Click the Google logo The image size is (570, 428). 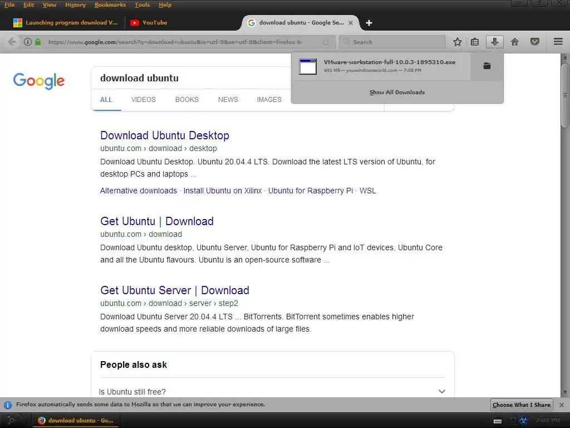pyautogui.click(x=39, y=81)
